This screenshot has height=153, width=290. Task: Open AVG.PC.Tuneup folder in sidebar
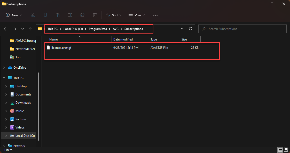click(23, 41)
